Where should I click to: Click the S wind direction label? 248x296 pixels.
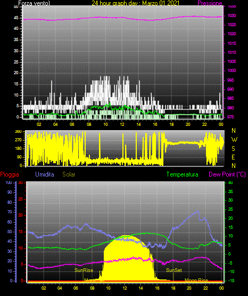(233, 149)
